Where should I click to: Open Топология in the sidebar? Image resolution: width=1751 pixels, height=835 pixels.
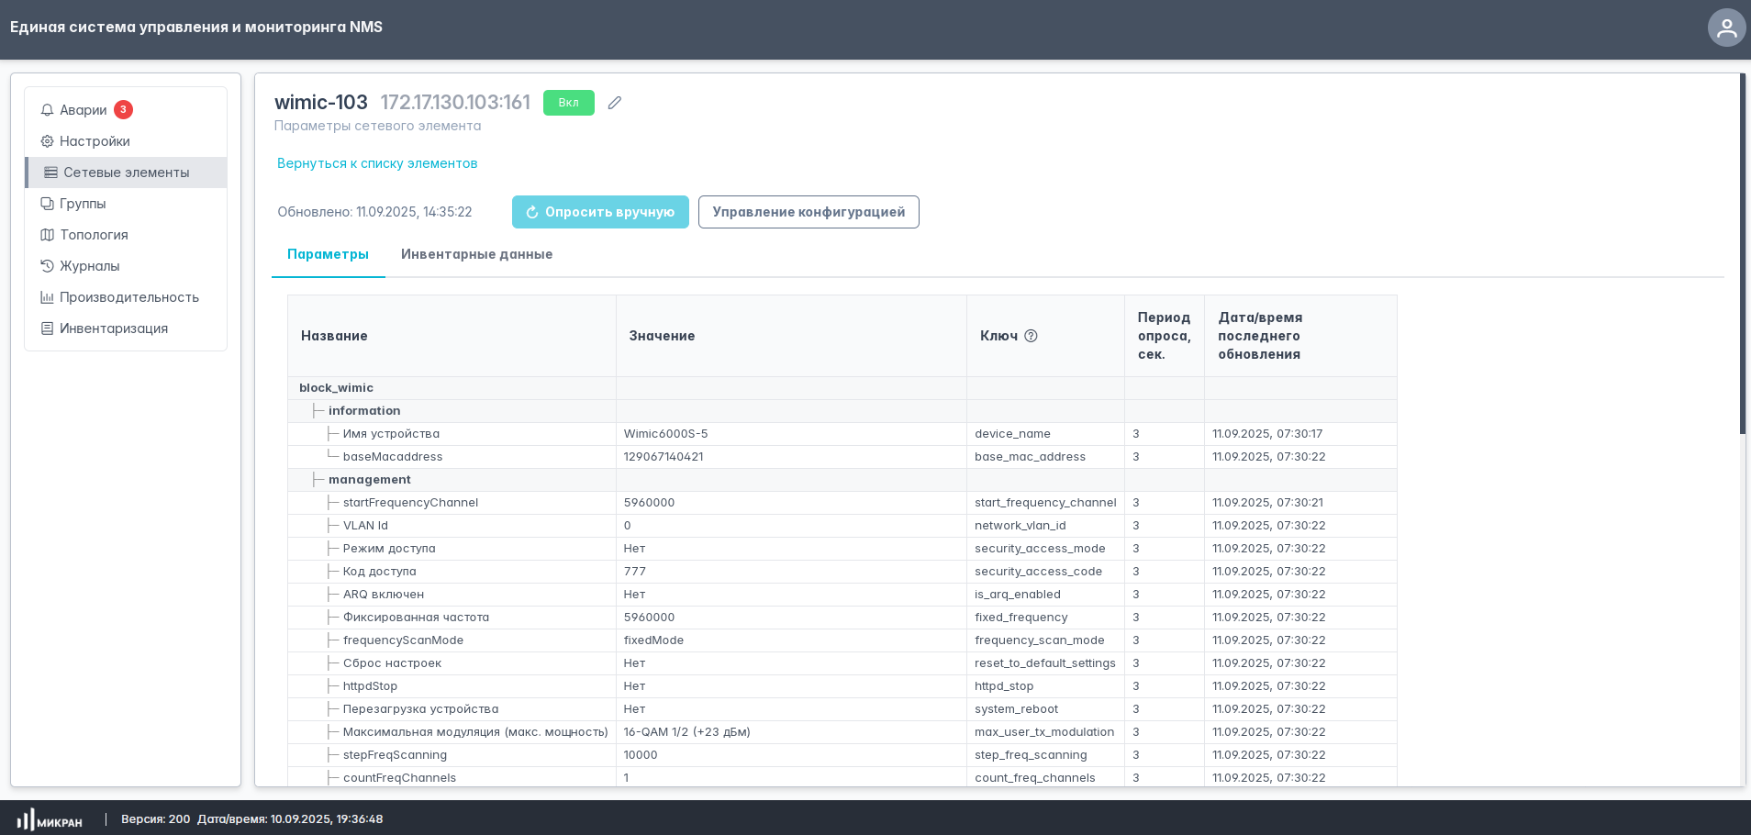[94, 235]
